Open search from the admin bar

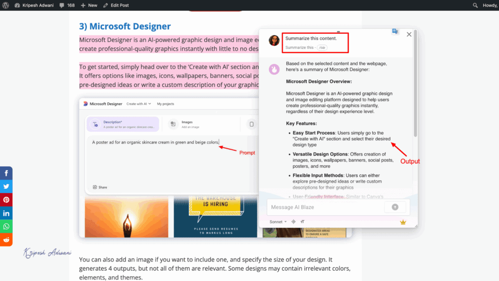tap(476, 5)
